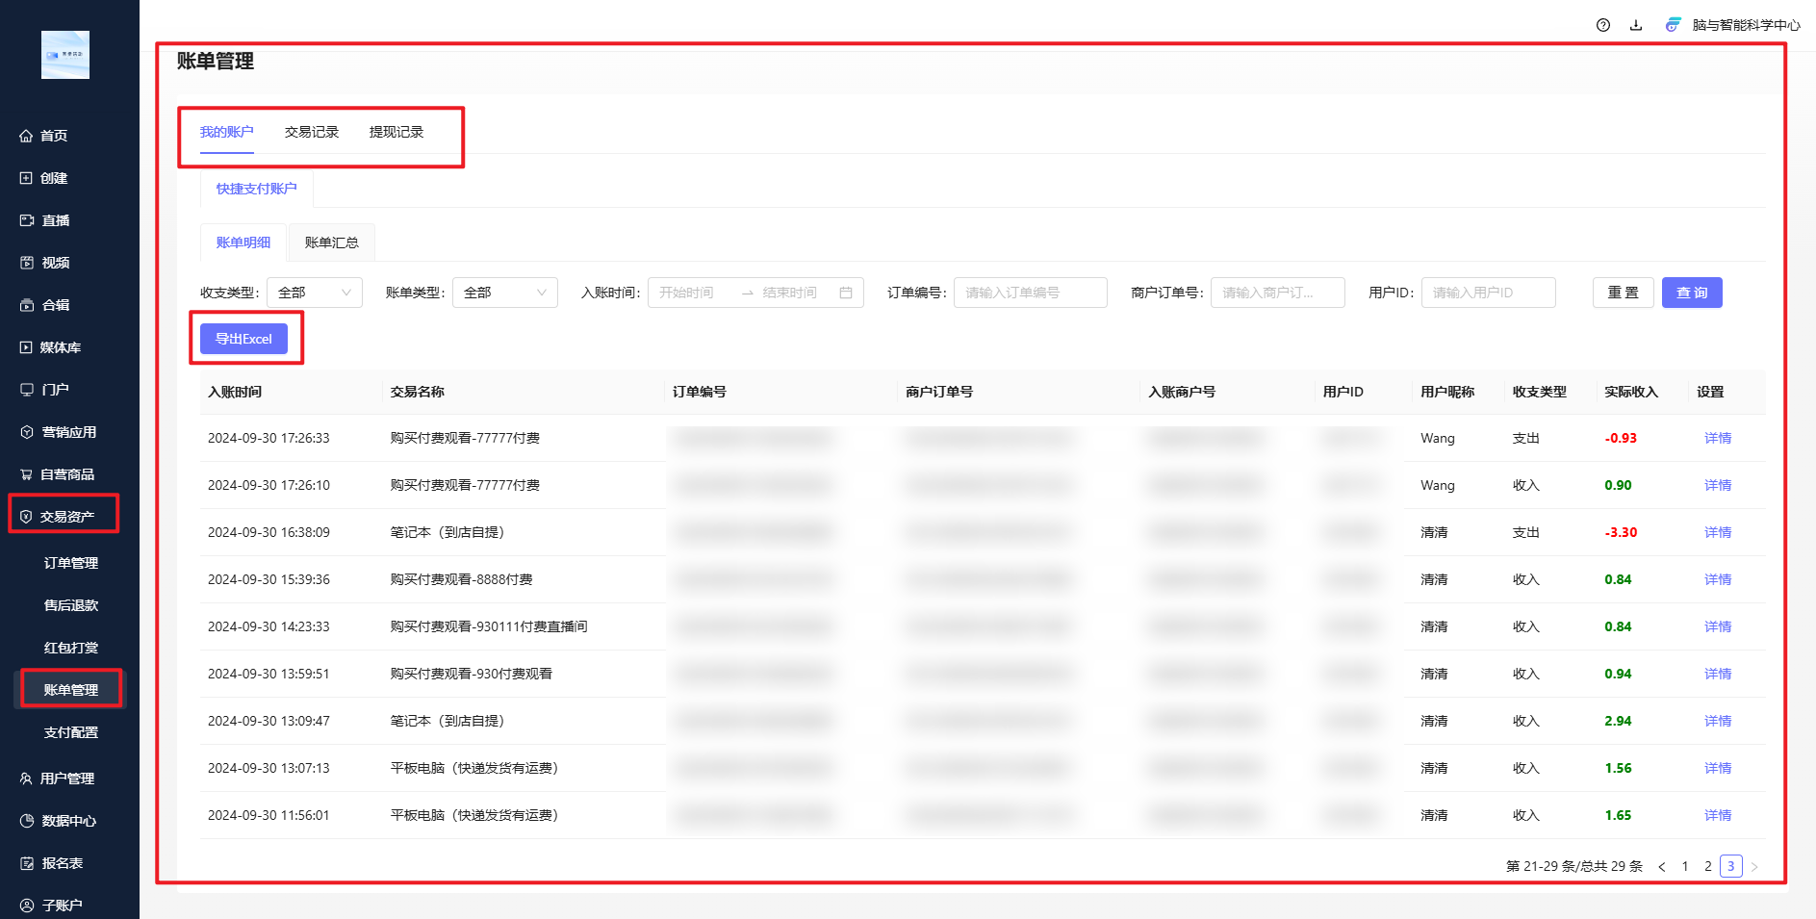The width and height of the screenshot is (1816, 919).
Task: Switch to the 提现记录 tab
Action: 396,132
